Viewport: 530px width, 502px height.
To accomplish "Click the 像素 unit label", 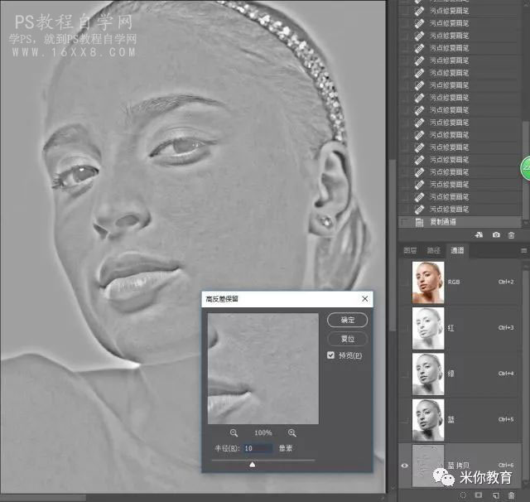I will [286, 448].
